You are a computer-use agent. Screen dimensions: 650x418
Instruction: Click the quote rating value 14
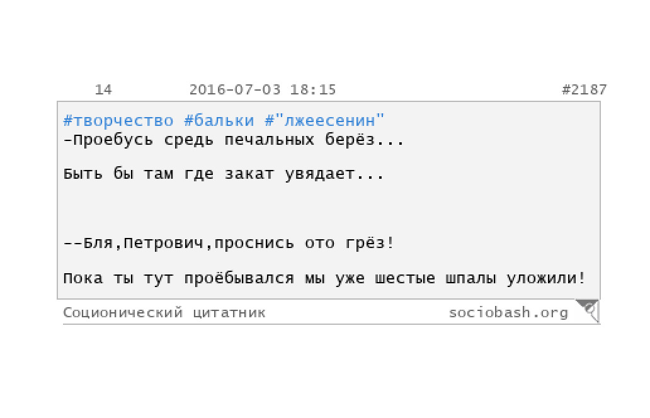click(x=103, y=89)
